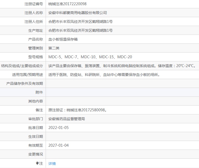Click the remark text 原注册证：皖械注准20172580098
The height and width of the screenshot is (168, 199).
tap(78, 110)
